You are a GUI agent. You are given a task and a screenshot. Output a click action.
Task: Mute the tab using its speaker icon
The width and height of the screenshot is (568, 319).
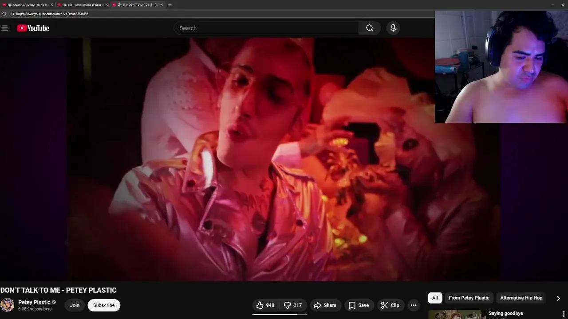(119, 4)
